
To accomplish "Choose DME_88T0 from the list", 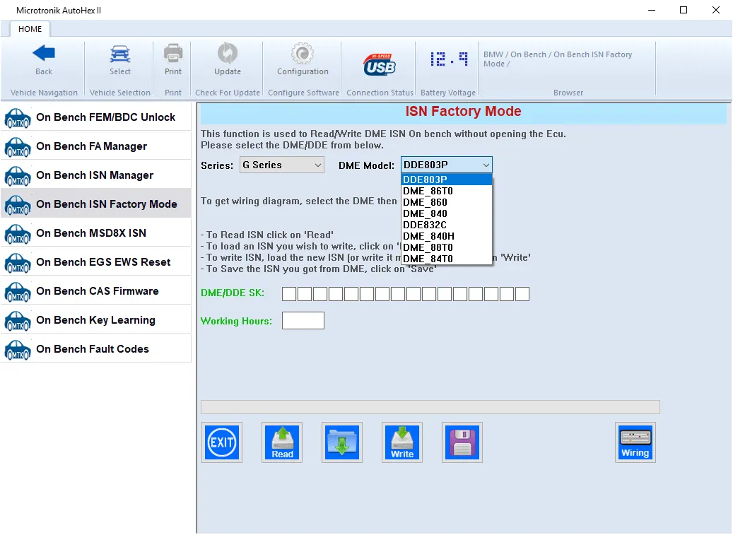I will coord(447,247).
